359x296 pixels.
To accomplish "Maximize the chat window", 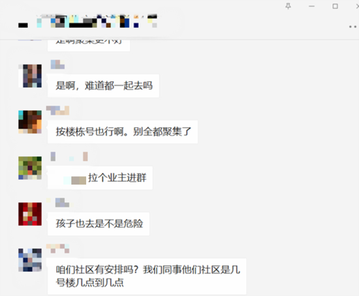I will 336,6.
